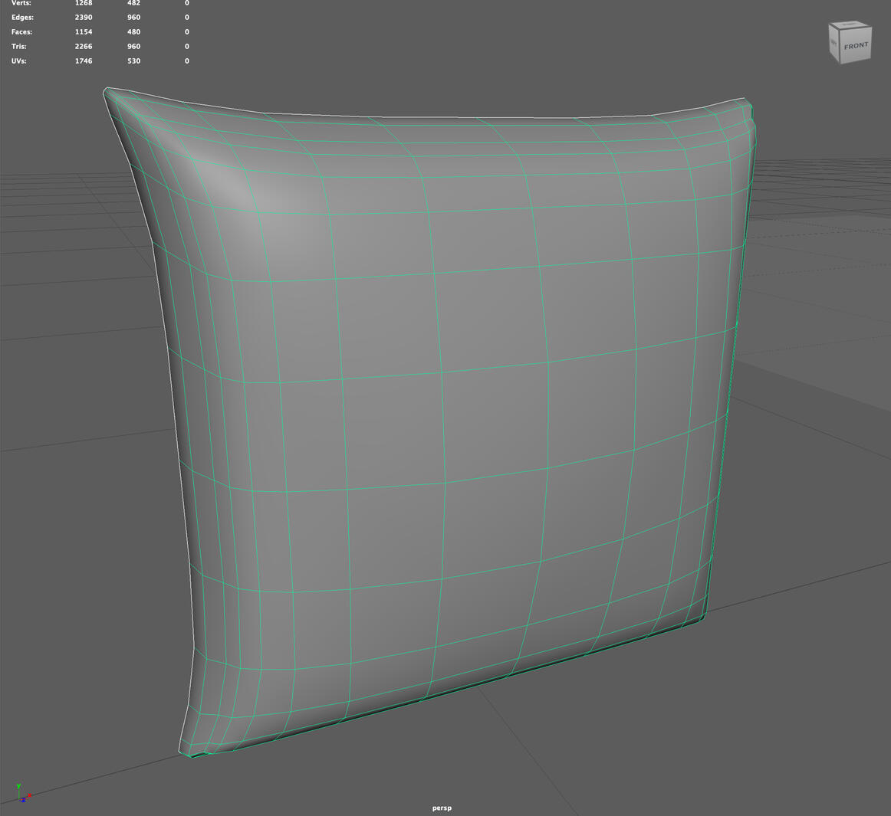This screenshot has height=816, width=891.
Task: Click the UVs count reading 1746
Action: (x=83, y=61)
